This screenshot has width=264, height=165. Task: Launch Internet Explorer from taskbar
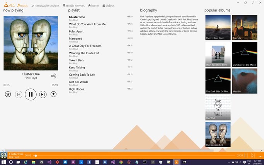click(x=26, y=162)
